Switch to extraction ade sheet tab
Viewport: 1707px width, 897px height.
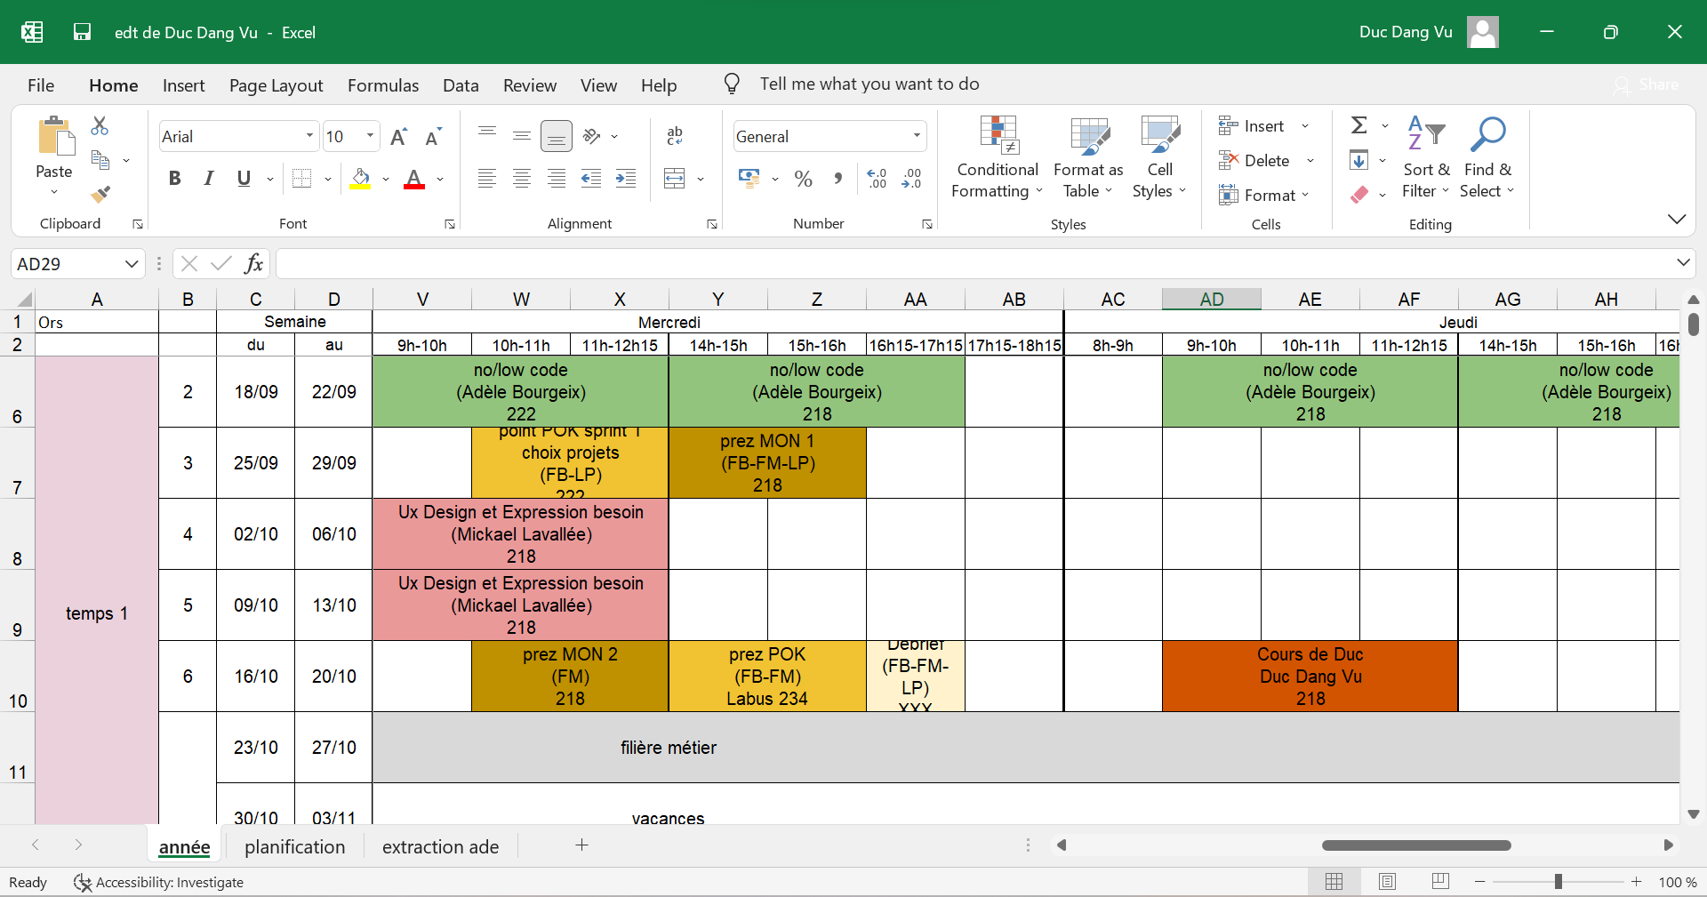tap(440, 847)
